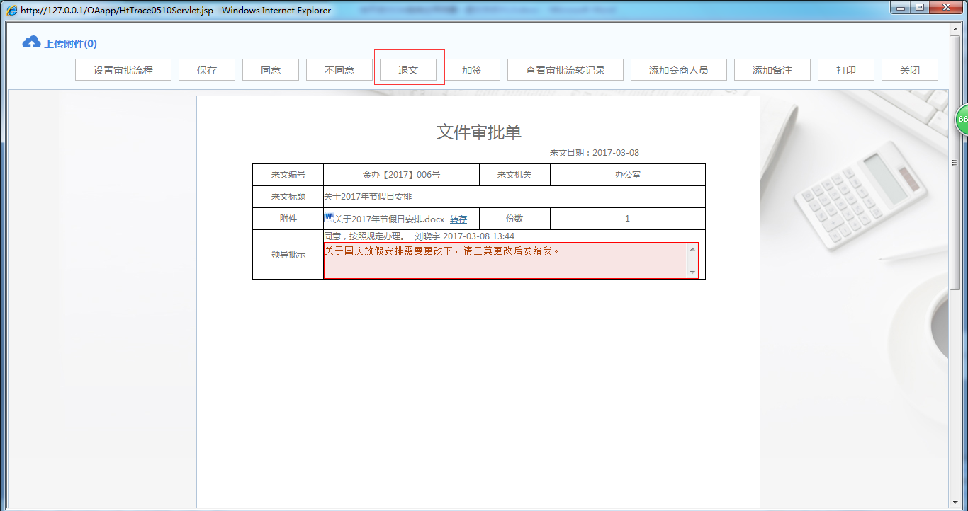This screenshot has width=968, height=511.
Task: Click the 设置审批流程 button
Action: (x=123, y=70)
